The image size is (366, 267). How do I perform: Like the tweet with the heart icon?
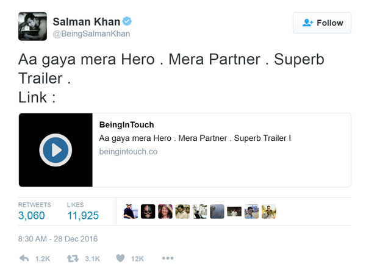click(x=121, y=258)
